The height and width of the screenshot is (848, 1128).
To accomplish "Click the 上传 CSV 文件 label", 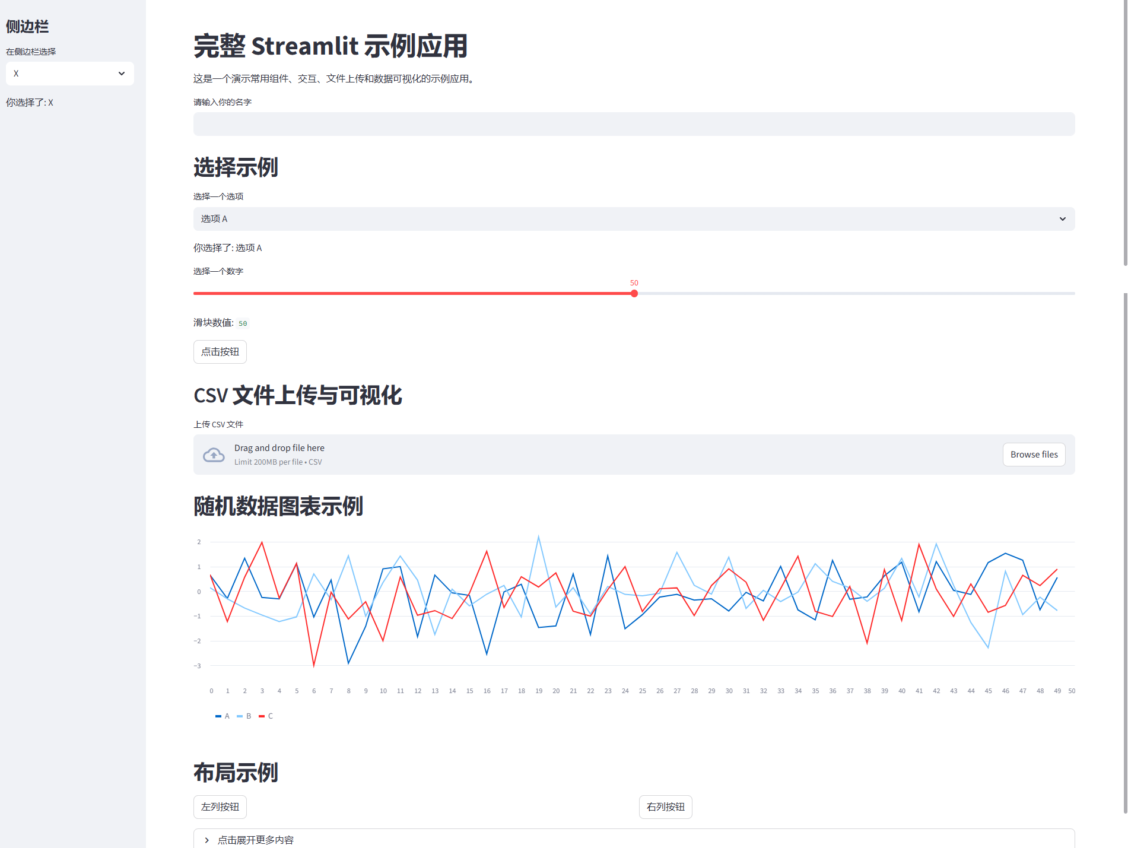I will [218, 424].
